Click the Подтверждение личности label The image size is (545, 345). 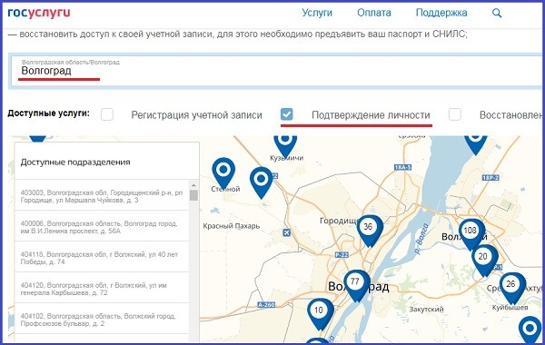pyautogui.click(x=371, y=115)
